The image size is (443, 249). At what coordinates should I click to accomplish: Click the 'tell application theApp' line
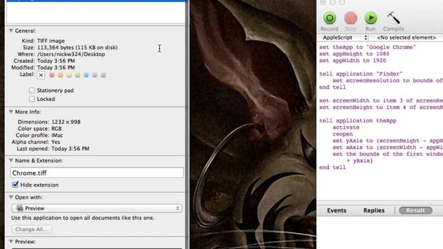358,120
